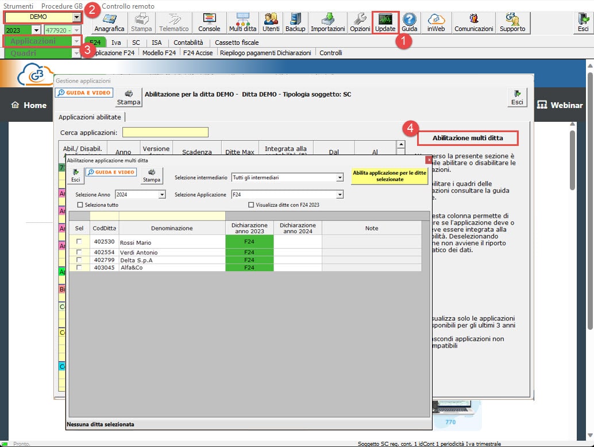Open the Strumenti menu
594x447 pixels.
(x=18, y=6)
